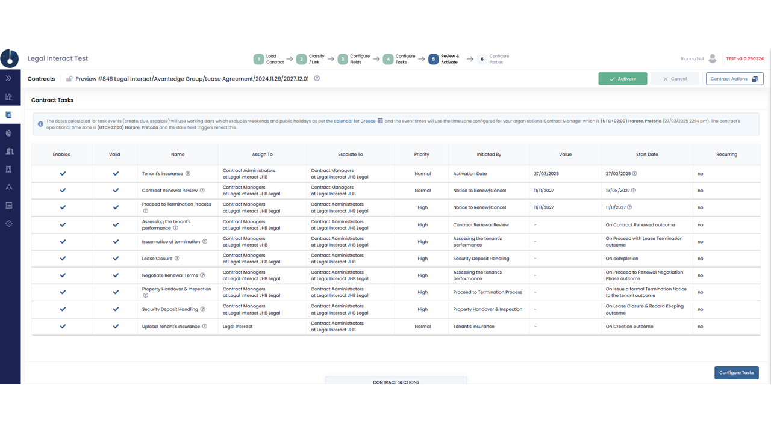
Task: Click help icon beside start date 11/11/2027
Action: [630, 207]
